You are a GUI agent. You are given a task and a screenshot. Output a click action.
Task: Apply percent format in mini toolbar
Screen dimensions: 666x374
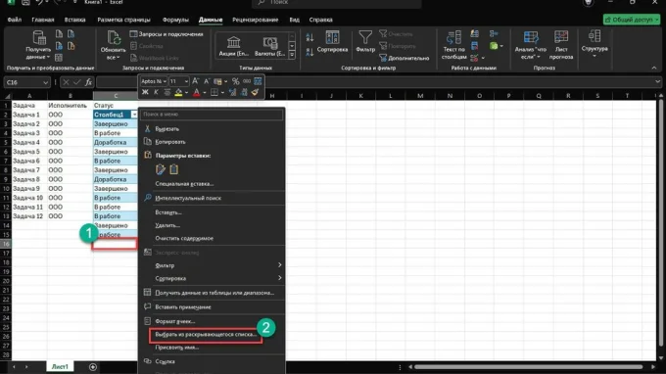[x=235, y=81]
